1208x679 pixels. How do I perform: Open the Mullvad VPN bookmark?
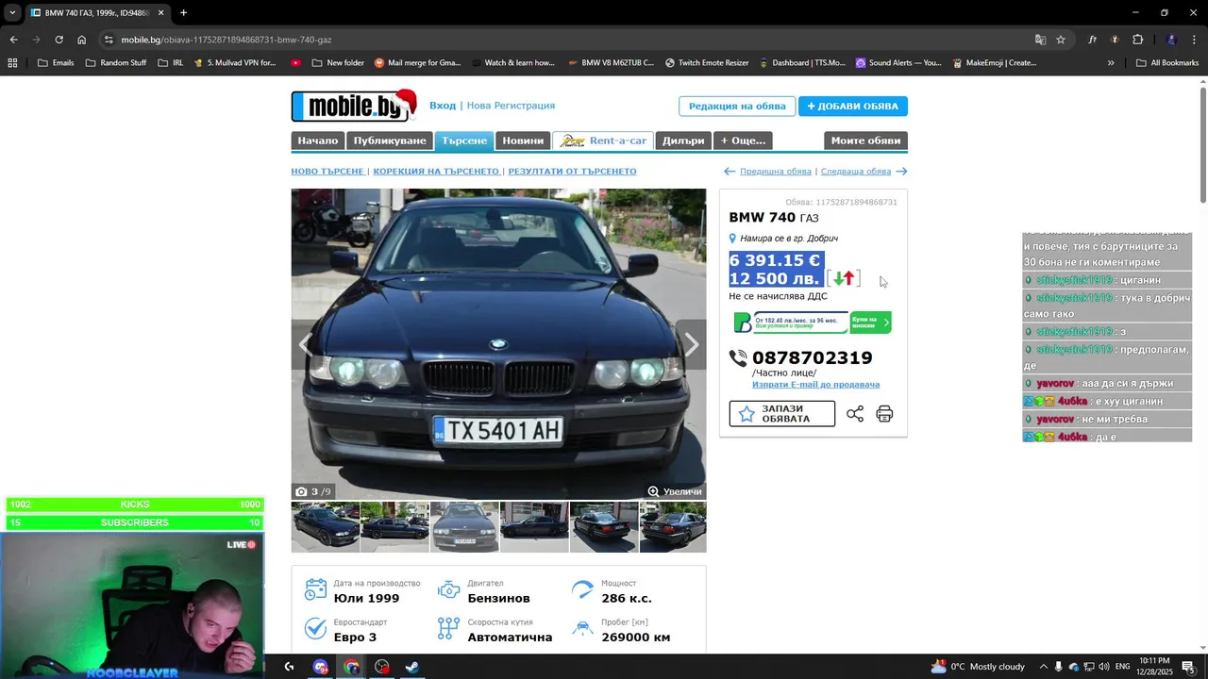[235, 63]
